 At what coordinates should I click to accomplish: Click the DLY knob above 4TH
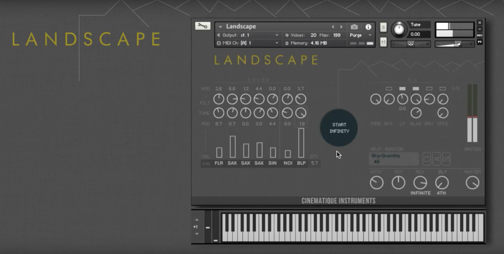[x=442, y=183]
